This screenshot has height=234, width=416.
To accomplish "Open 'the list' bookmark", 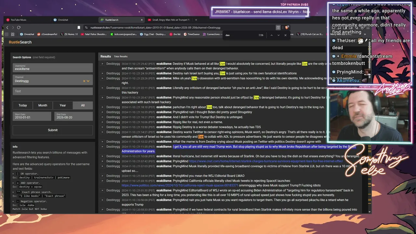I will coord(175,34).
